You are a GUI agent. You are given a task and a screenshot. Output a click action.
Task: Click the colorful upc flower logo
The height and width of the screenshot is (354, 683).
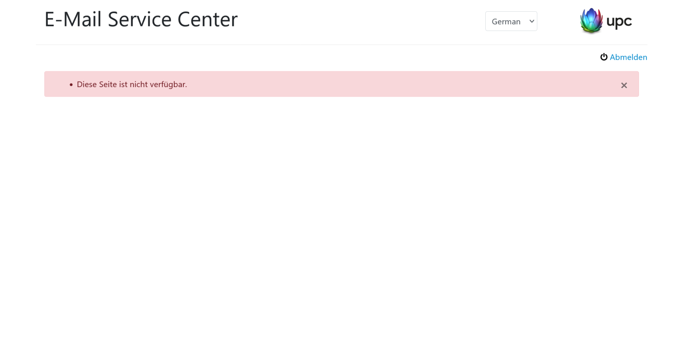point(591,21)
